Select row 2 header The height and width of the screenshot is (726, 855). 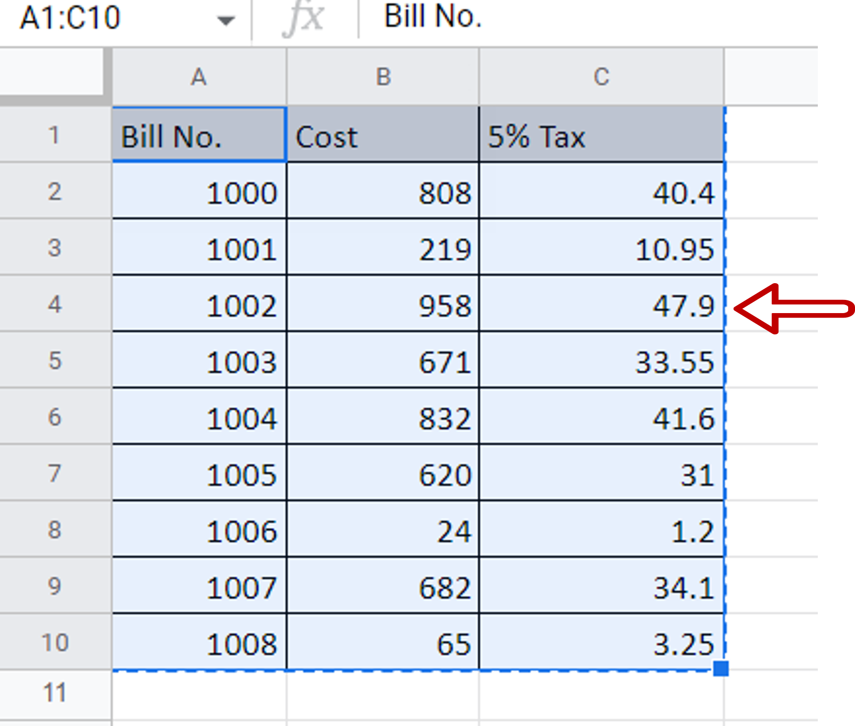(x=54, y=191)
